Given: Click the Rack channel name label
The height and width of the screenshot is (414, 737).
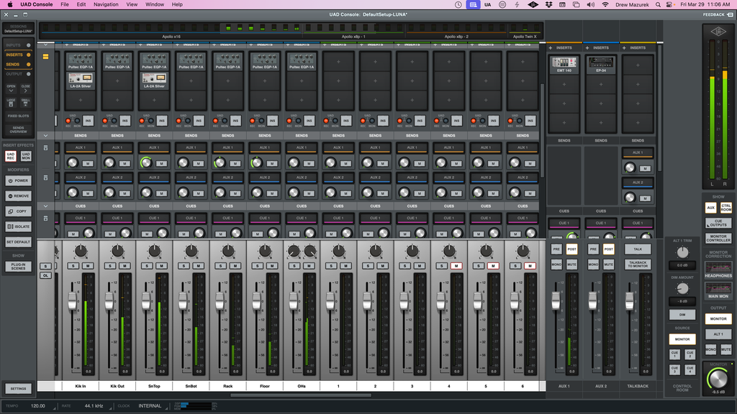Looking at the screenshot, I should (228, 386).
